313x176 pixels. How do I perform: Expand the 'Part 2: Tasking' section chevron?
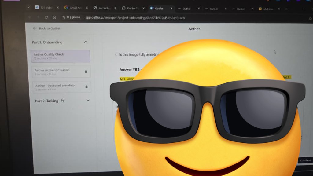point(88,100)
